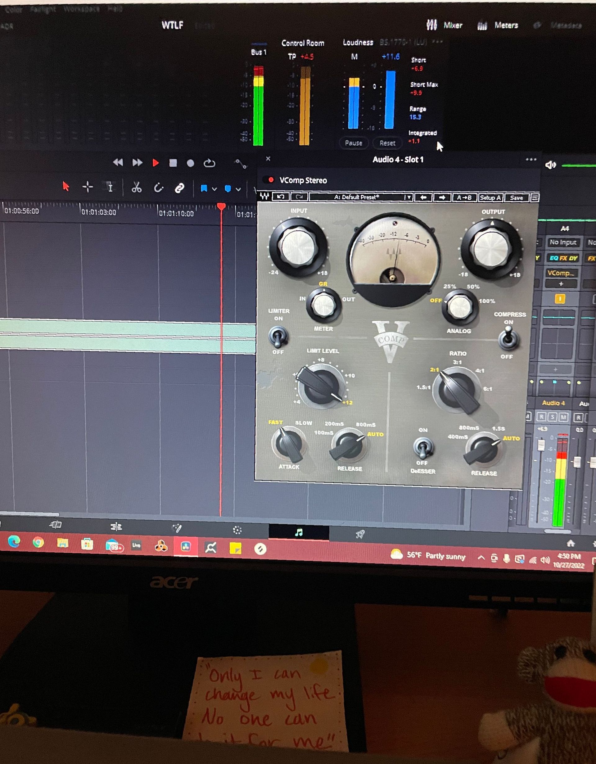Open the Loudness options three-dot menu
This screenshot has height=764, width=596.
[x=438, y=42]
